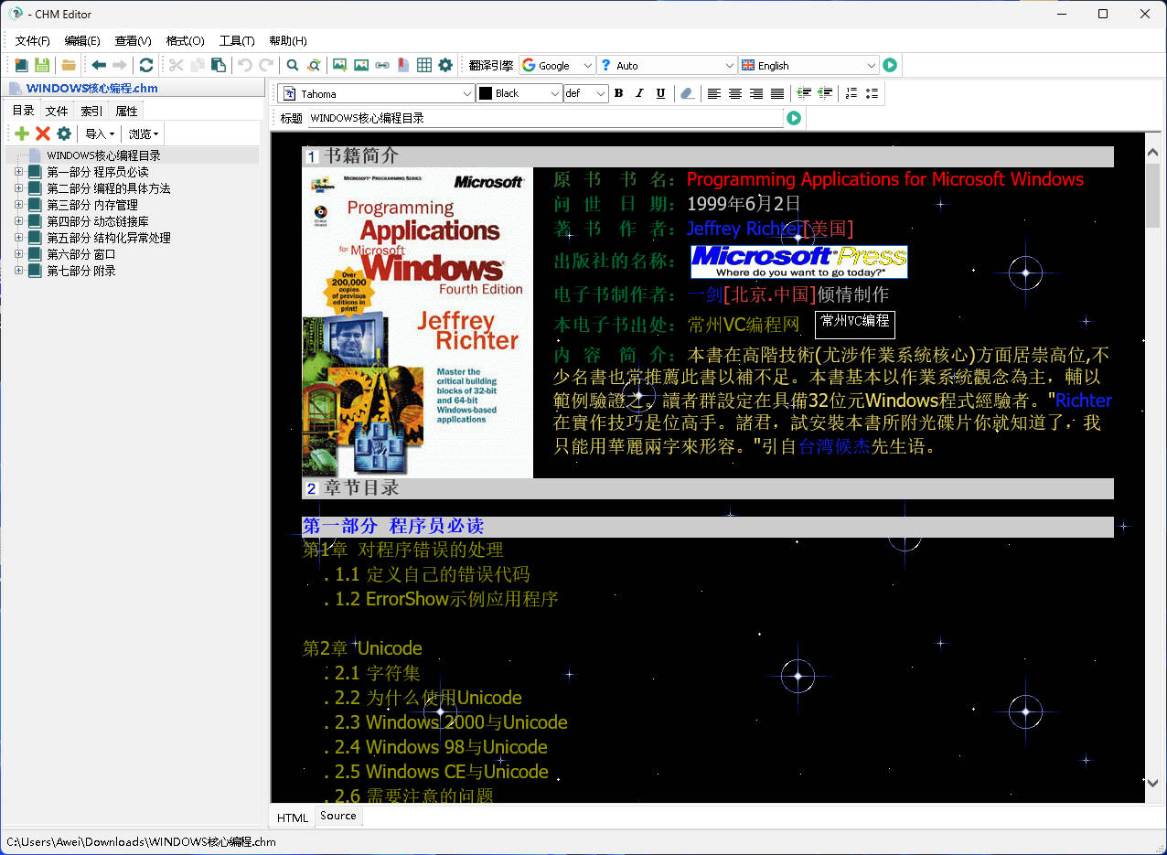Screen dimensions: 1167x855
Task: Click the red bookmark icon in the toolbar
Action: click(x=403, y=65)
